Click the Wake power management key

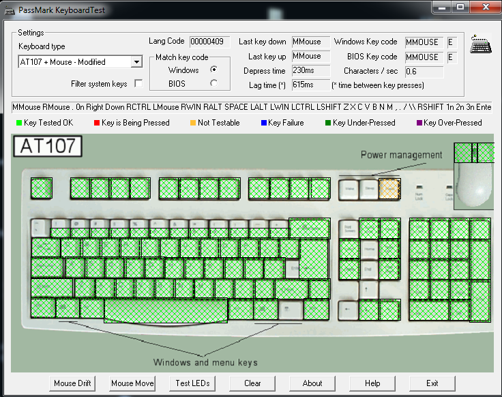coord(349,190)
